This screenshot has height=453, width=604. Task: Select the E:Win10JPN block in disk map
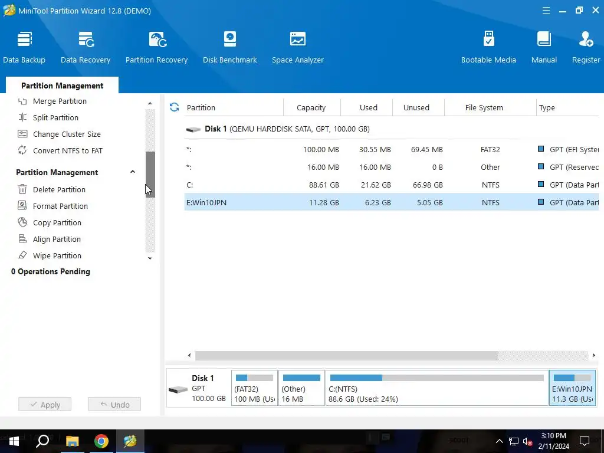pyautogui.click(x=572, y=388)
